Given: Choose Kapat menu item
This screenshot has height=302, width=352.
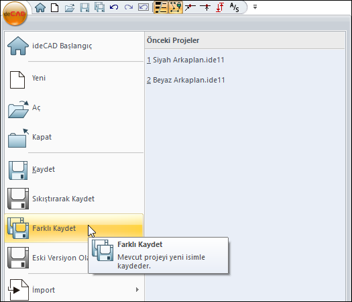Looking at the screenshot, I should click(x=74, y=138).
